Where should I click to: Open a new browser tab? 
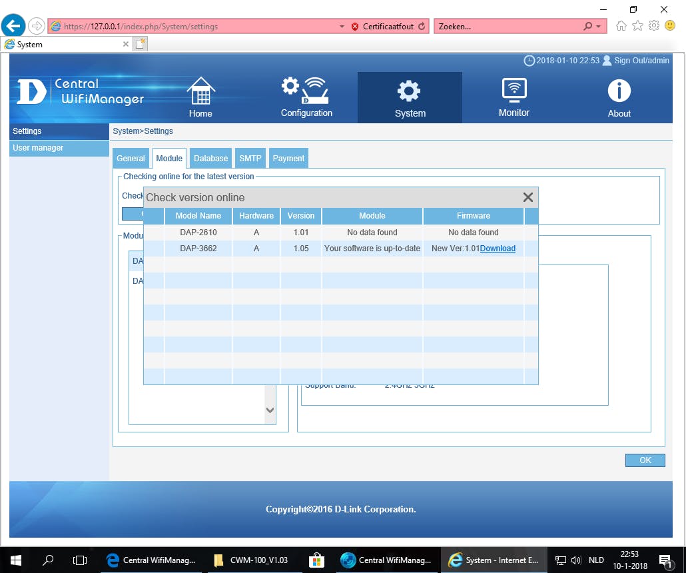tap(140, 44)
